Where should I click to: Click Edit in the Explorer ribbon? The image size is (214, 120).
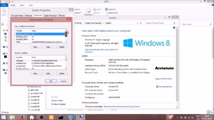pos(97,13)
